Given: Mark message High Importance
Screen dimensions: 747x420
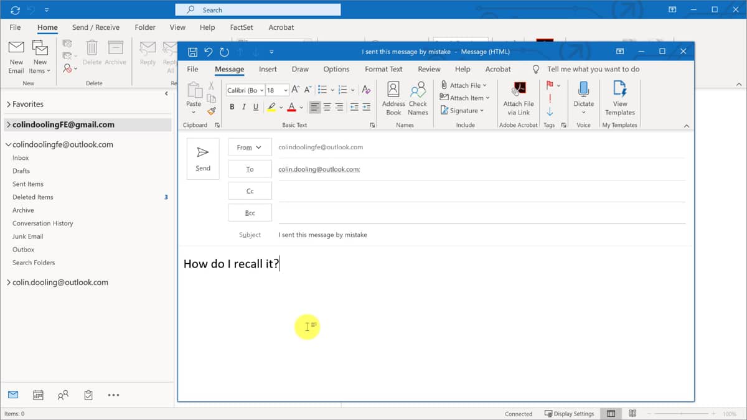Looking at the screenshot, I should coord(550,98).
